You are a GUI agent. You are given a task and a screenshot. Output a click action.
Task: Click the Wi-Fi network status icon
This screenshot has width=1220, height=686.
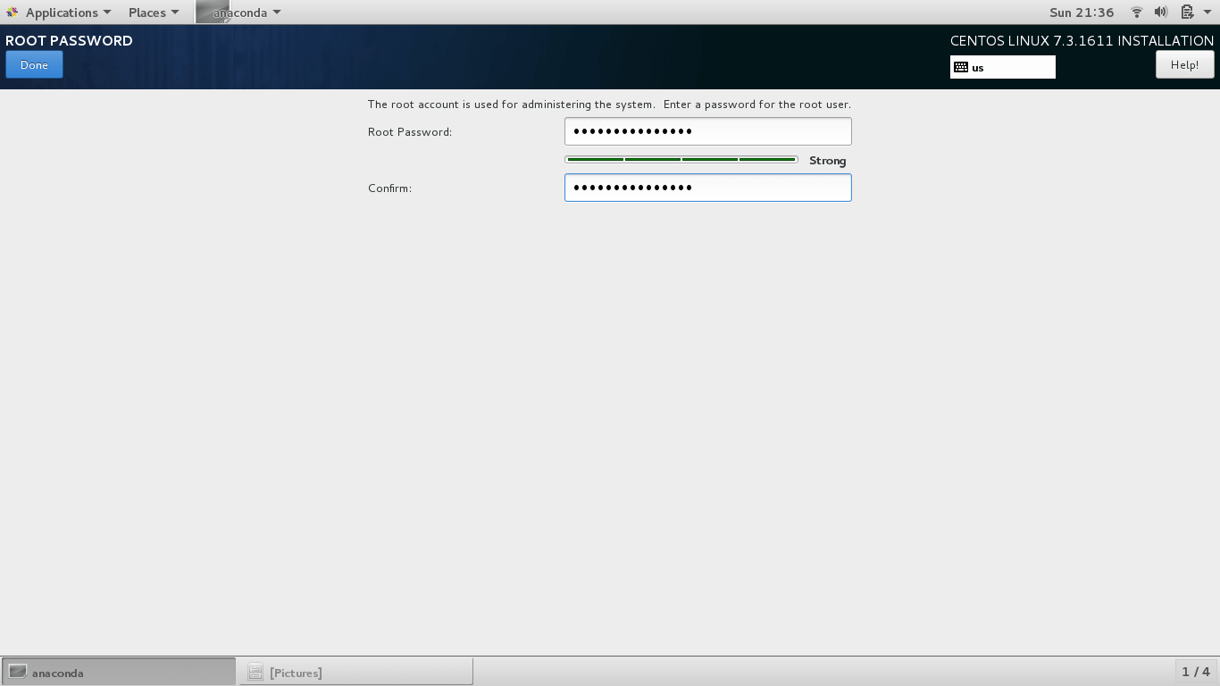(1137, 13)
